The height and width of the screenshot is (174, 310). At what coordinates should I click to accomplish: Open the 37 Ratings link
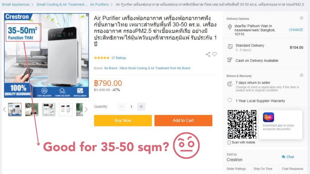tap(119, 58)
